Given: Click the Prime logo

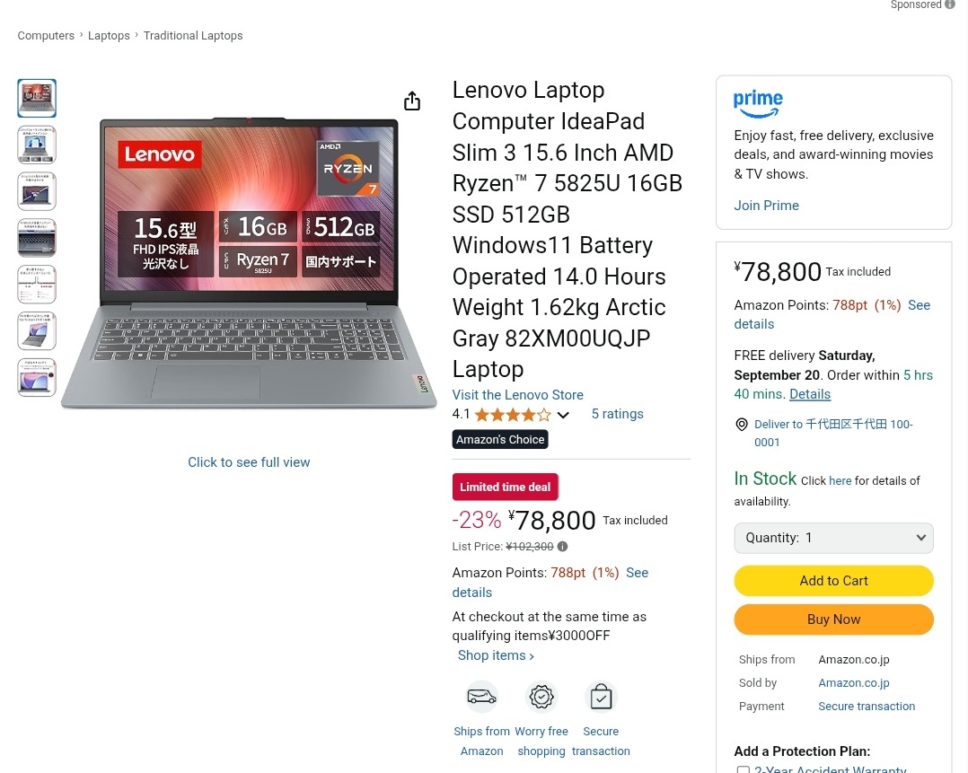Looking at the screenshot, I should click(x=758, y=104).
